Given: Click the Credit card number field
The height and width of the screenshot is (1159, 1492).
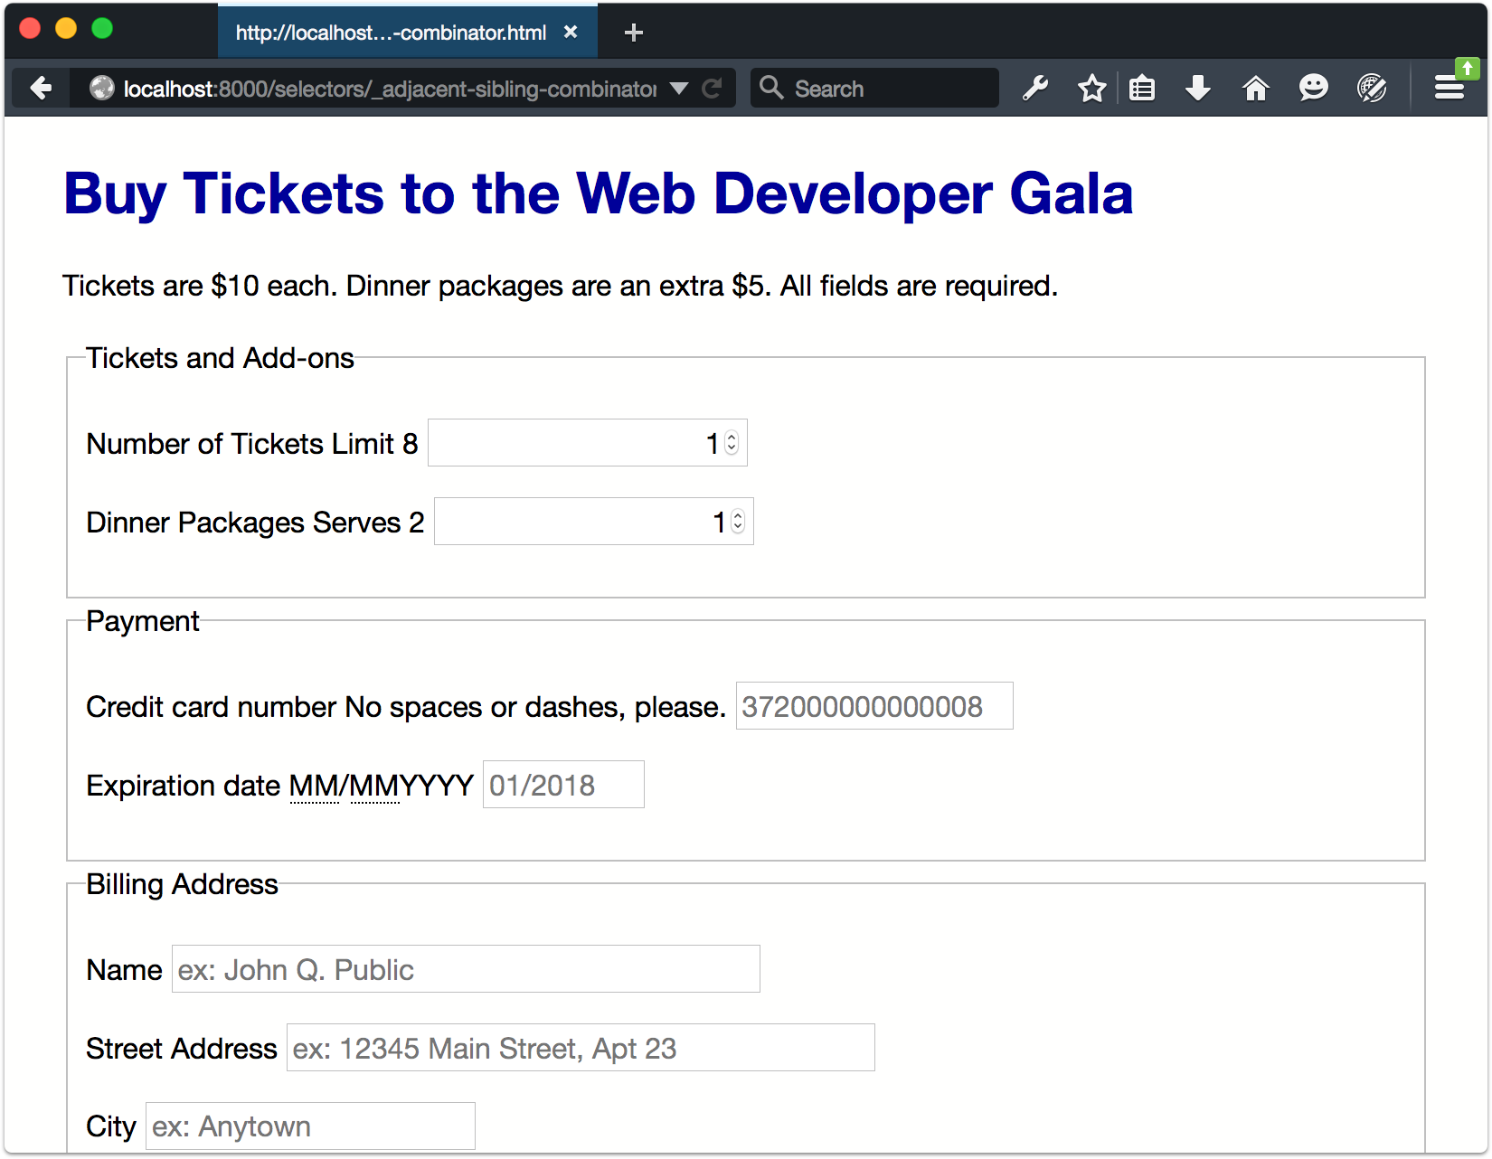Looking at the screenshot, I should 873,706.
